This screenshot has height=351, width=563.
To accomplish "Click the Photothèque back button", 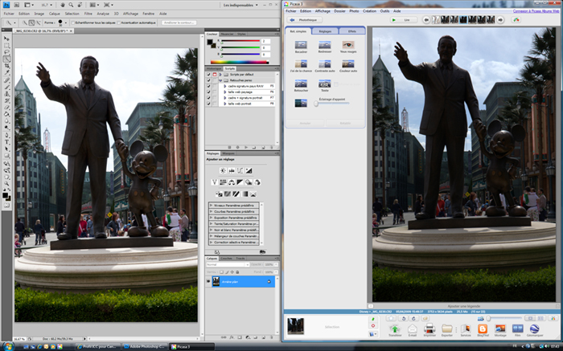I will [x=305, y=20].
